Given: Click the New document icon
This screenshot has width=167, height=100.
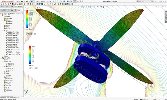Looking at the screenshot, I should [x=58, y=1].
